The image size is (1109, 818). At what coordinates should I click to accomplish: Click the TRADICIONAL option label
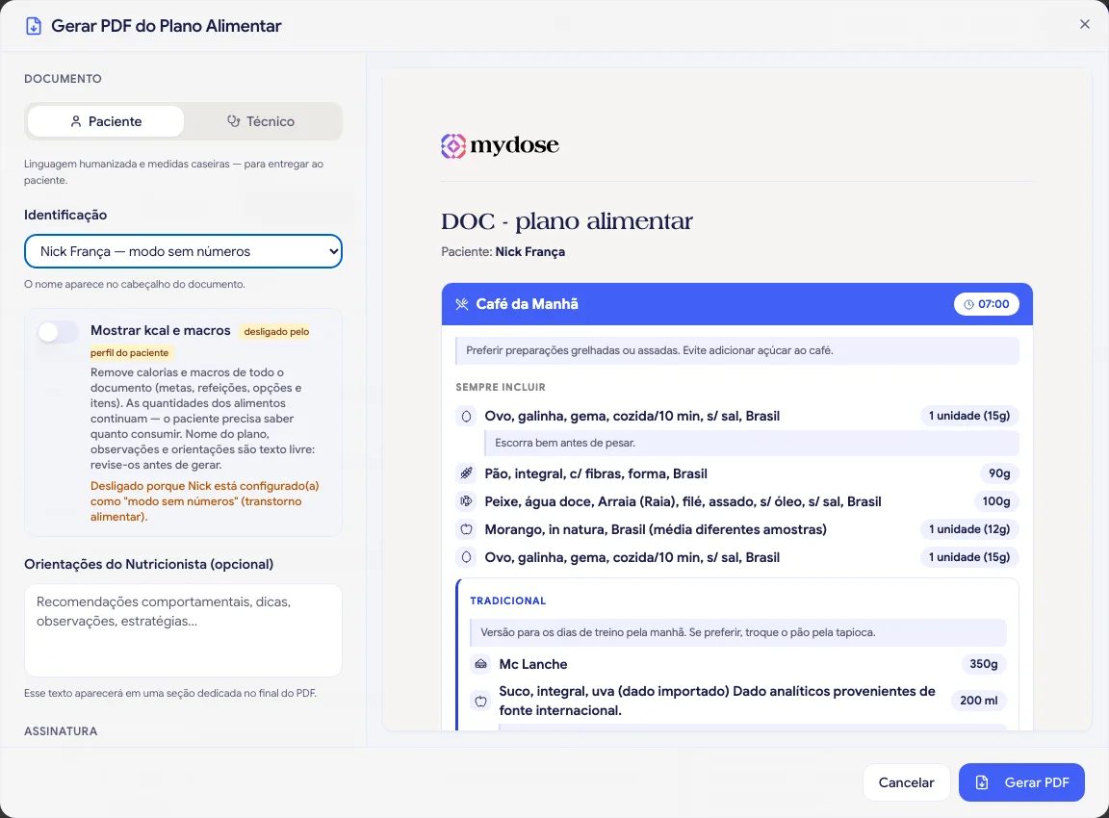[508, 601]
